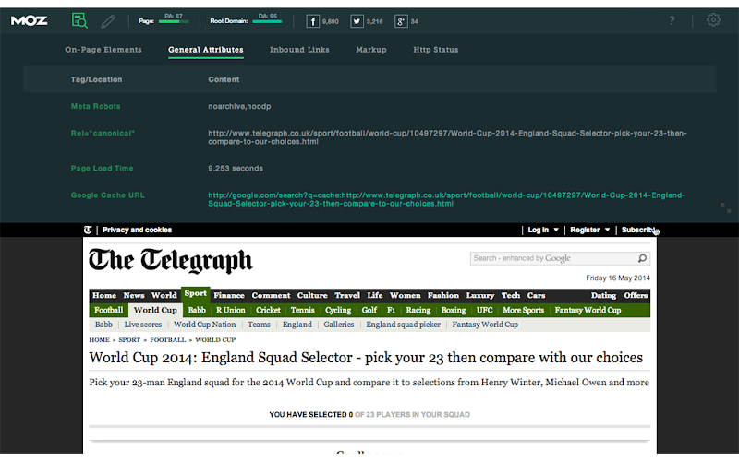Open Cycling in sport bar
The height and width of the screenshot is (461, 739).
tap(338, 310)
